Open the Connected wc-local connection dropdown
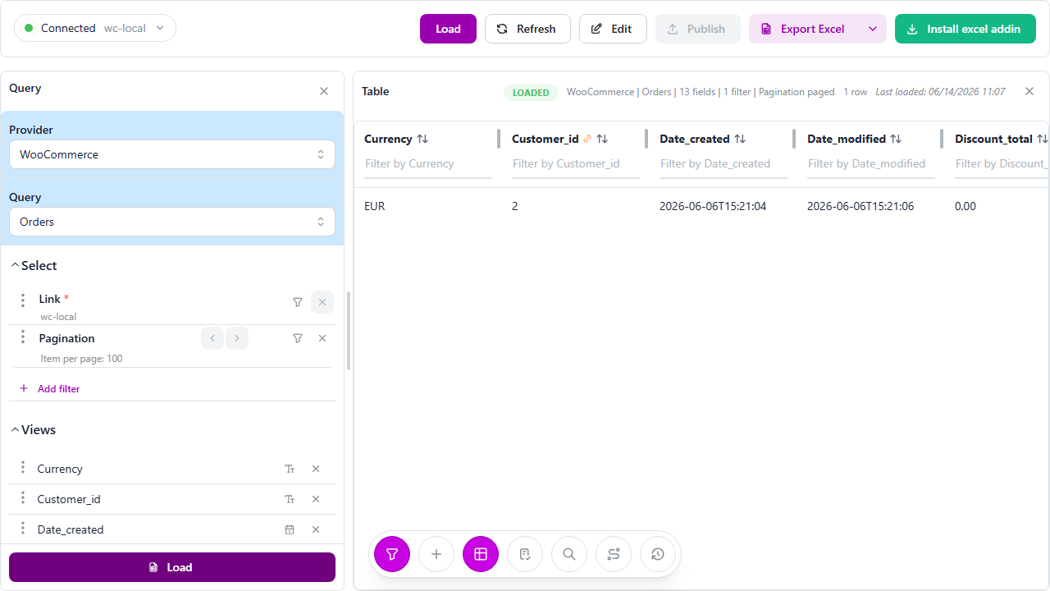Viewport: 1050px width, 591px height. click(x=95, y=28)
